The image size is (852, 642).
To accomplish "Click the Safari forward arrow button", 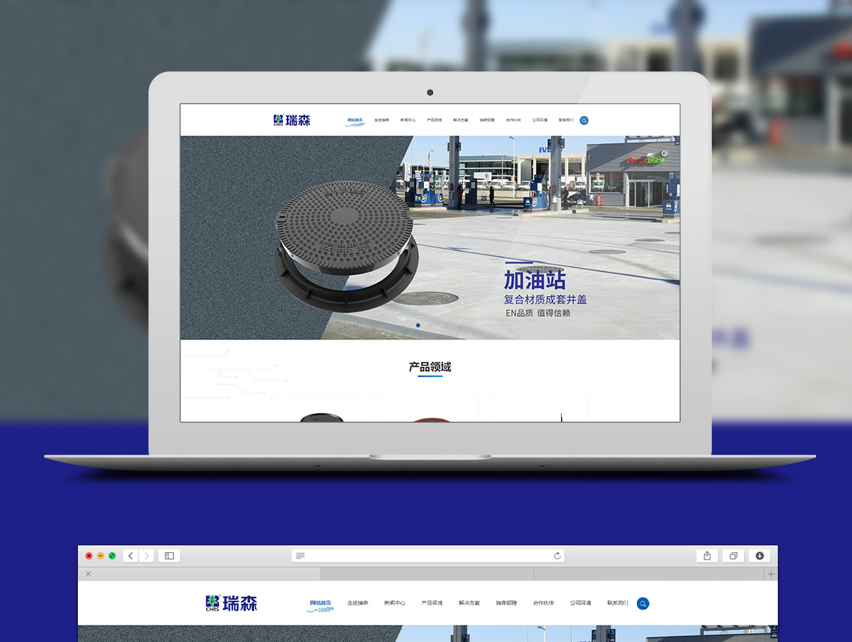I will 147,556.
